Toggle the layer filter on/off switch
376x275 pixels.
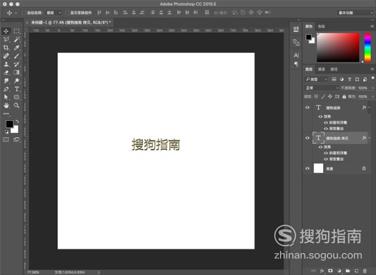pyautogui.click(x=373, y=79)
